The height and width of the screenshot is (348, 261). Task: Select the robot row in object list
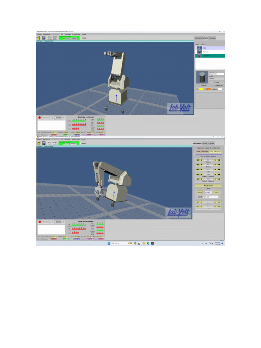[210, 48]
